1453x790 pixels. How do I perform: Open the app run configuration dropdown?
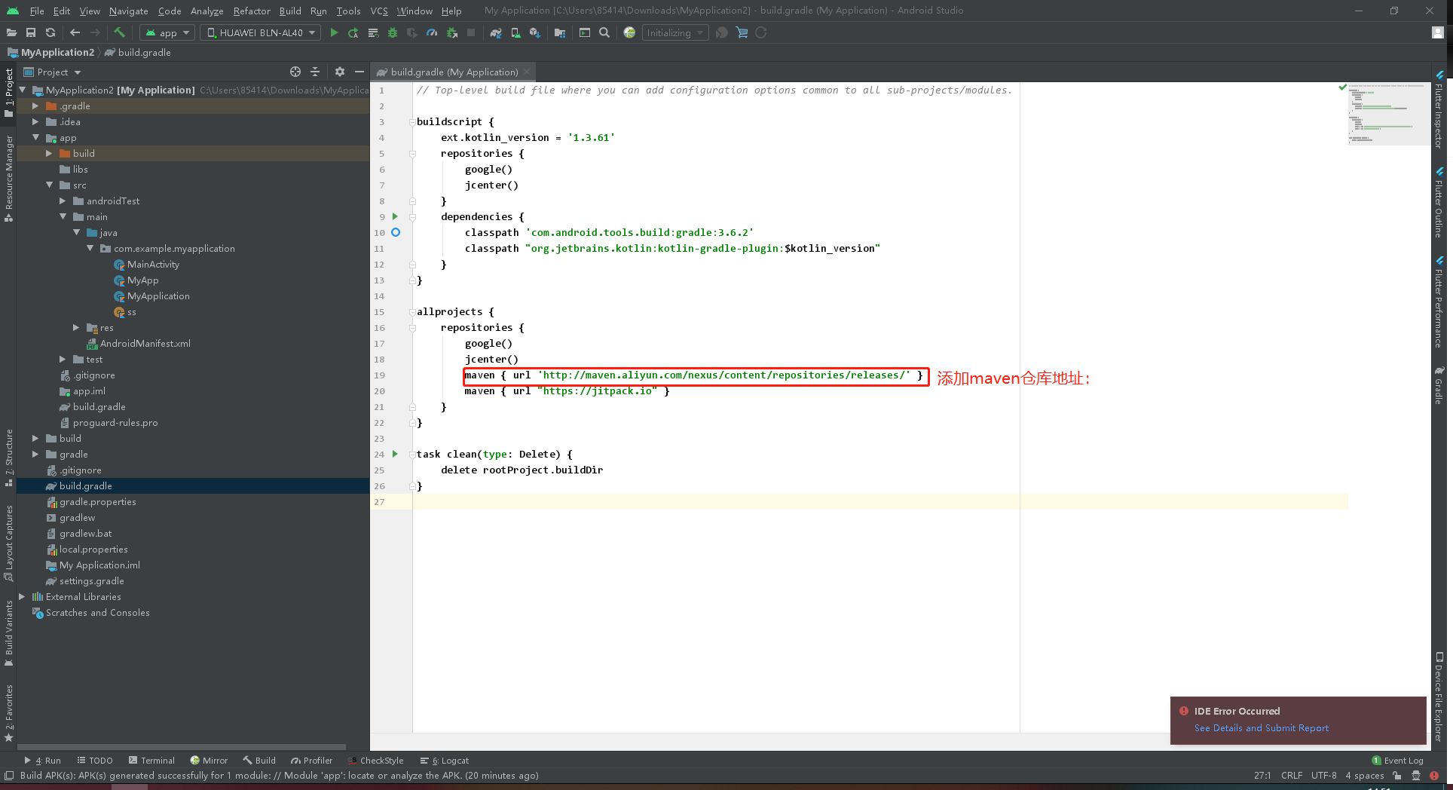(x=167, y=32)
